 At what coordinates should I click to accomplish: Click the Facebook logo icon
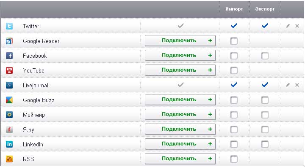[x=9, y=56]
